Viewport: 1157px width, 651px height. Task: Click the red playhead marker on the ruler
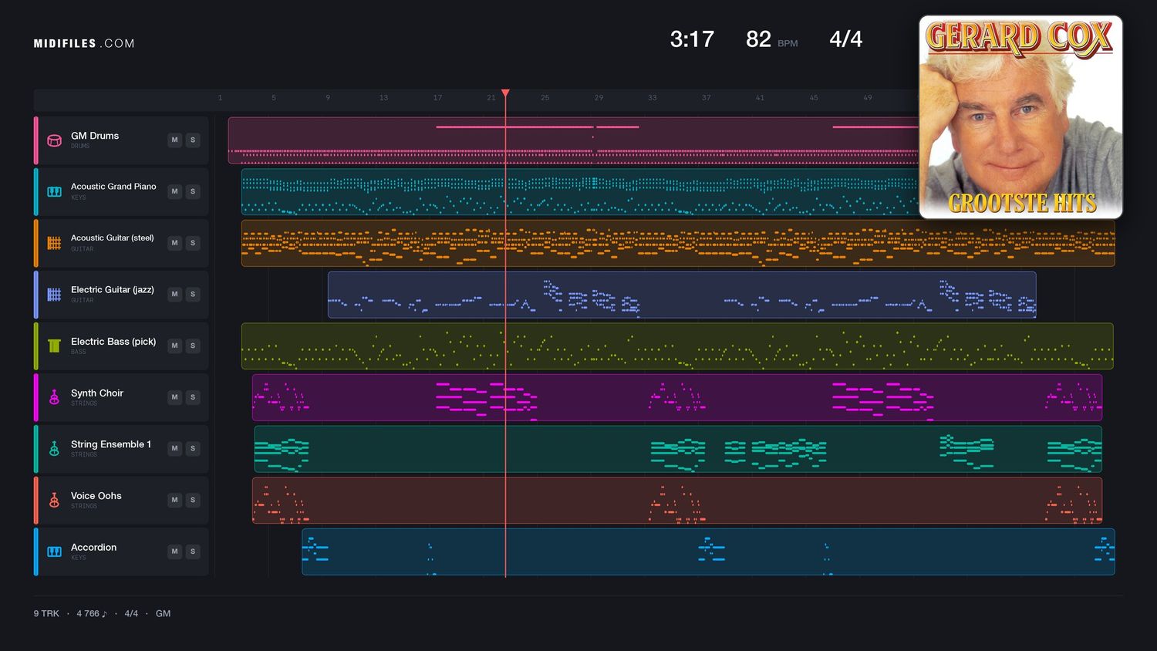point(505,93)
